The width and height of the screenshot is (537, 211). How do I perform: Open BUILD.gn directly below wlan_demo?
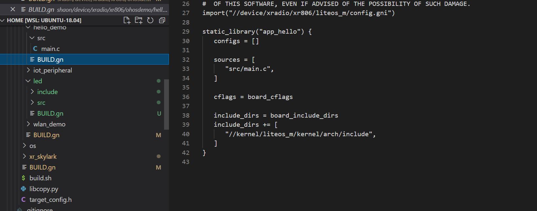click(x=46, y=135)
